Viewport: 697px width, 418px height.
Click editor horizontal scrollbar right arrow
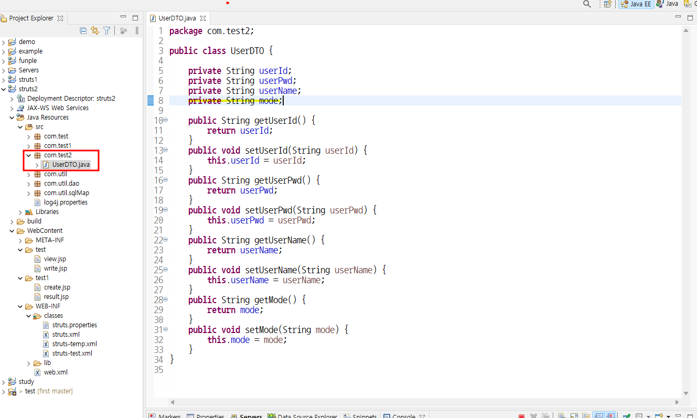(x=677, y=402)
